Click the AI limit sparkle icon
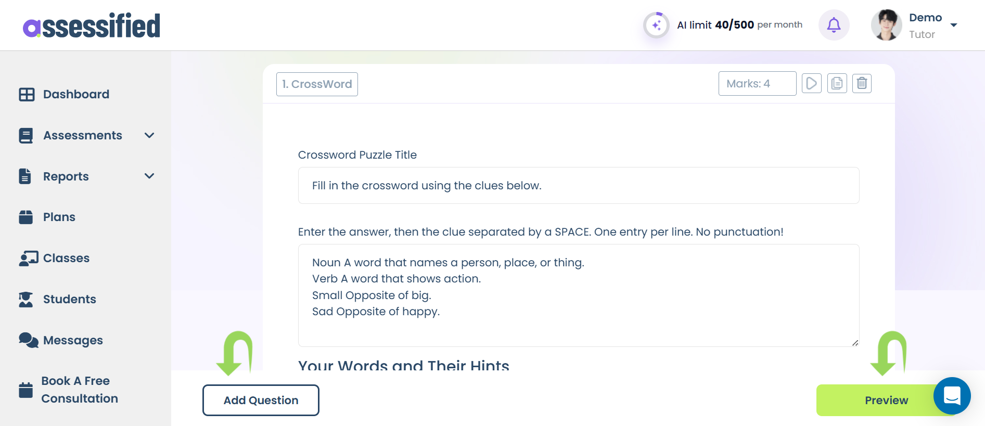 (x=656, y=25)
